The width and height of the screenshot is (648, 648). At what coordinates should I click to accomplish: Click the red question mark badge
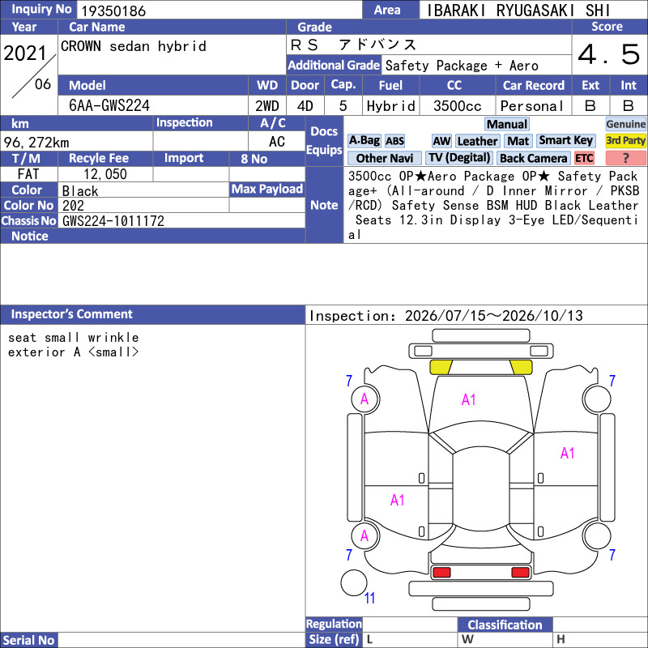click(625, 158)
